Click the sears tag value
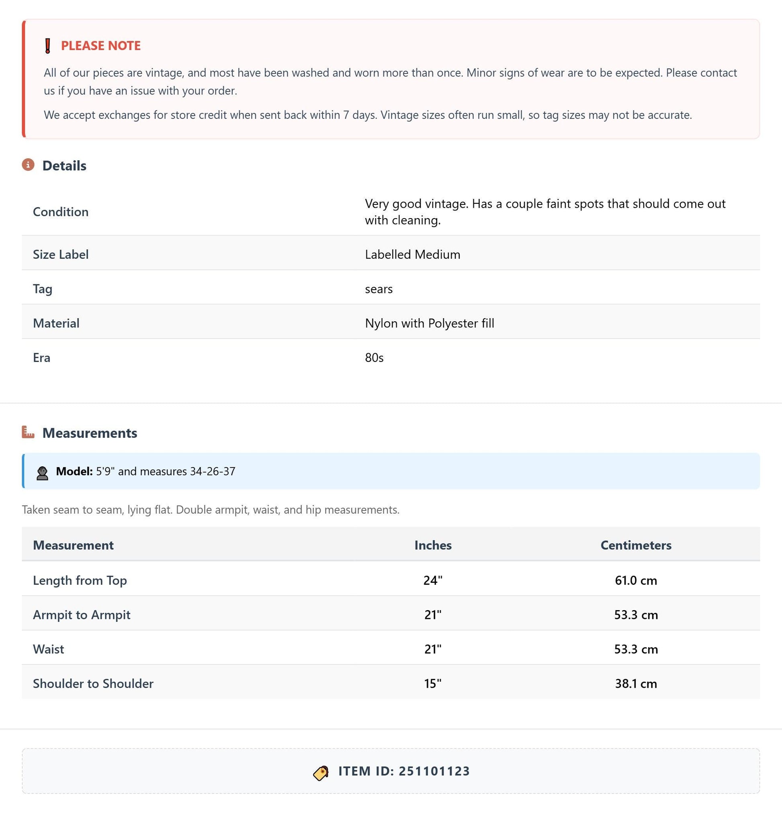782x813 pixels. [379, 289]
